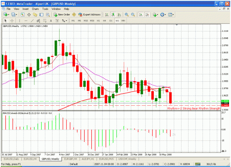The image size is (231, 167).
Task: Open Indicators list toolbar icon
Action: point(154,14)
